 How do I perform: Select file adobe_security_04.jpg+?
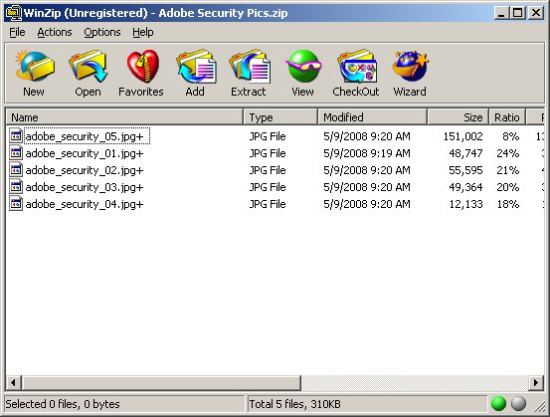[85, 204]
